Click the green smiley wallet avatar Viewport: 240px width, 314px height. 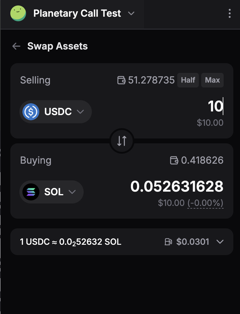pos(18,14)
